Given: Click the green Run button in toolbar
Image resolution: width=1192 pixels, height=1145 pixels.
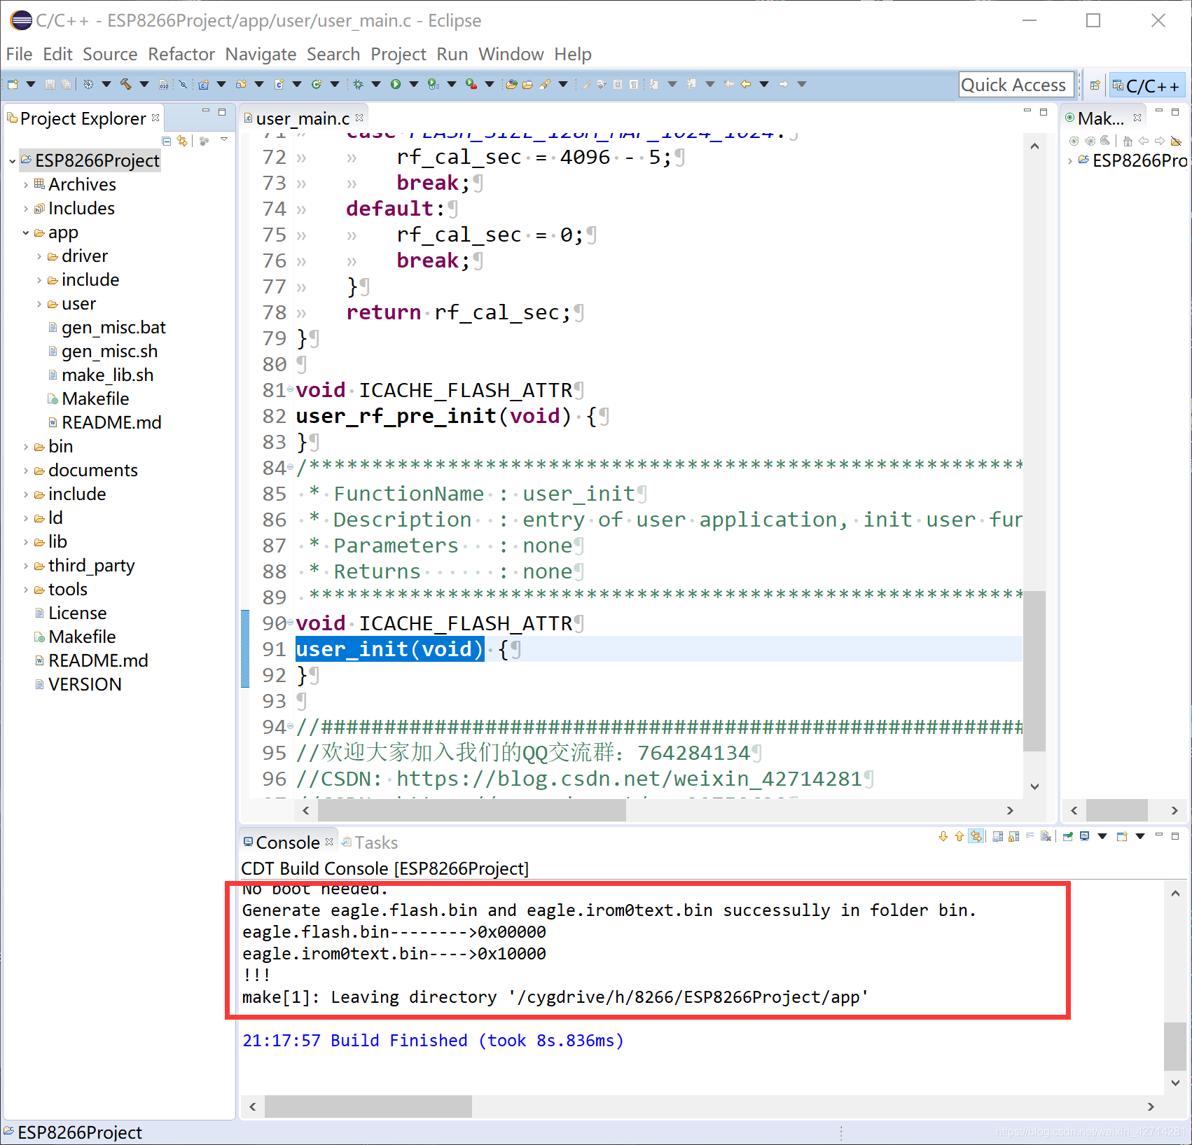Looking at the screenshot, I should (396, 85).
